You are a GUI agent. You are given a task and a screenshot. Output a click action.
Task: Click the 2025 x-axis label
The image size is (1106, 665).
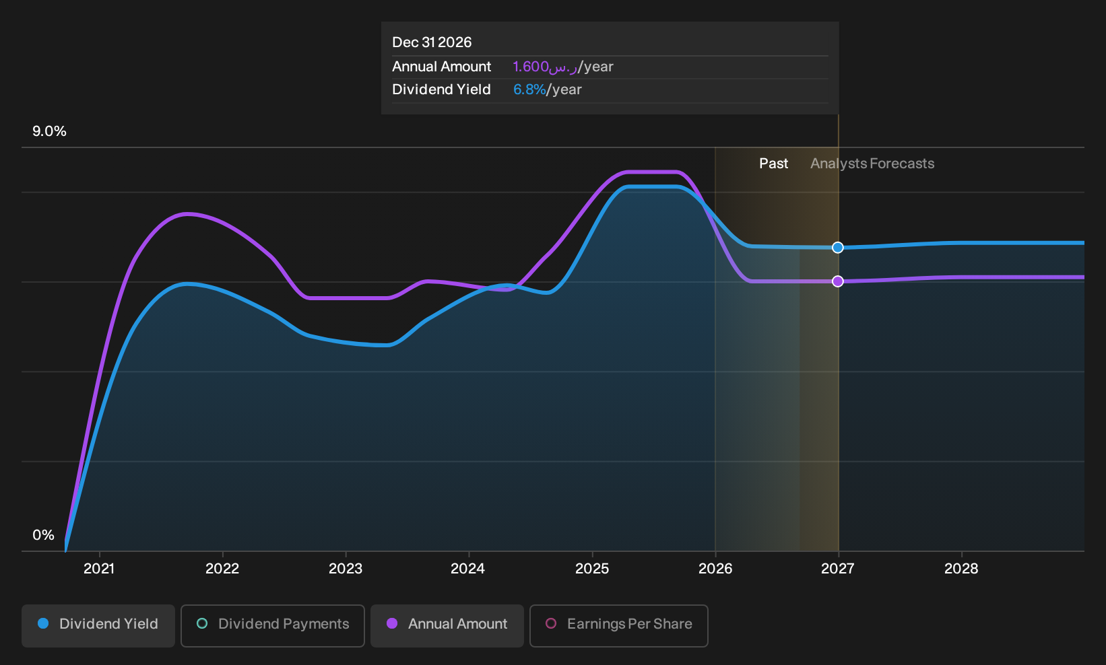point(592,569)
